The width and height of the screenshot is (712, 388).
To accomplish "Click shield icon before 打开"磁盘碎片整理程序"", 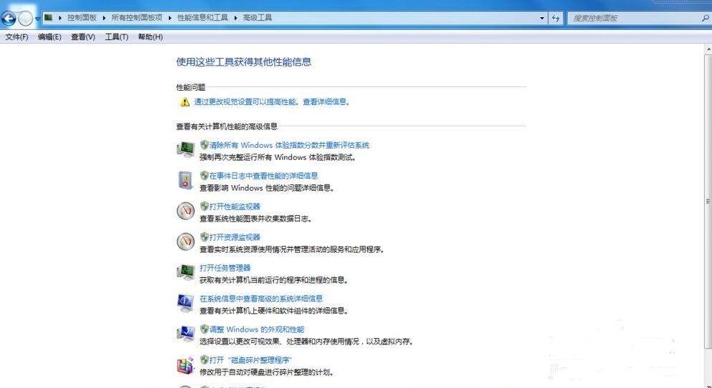I will pos(205,360).
